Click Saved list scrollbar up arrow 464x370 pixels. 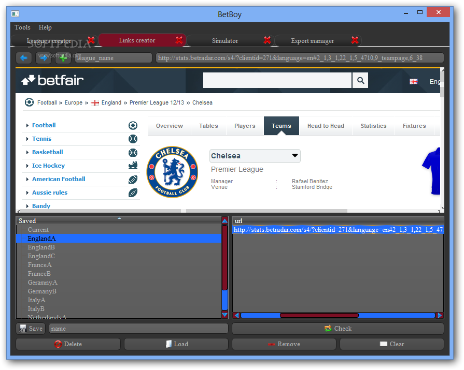tap(224, 220)
